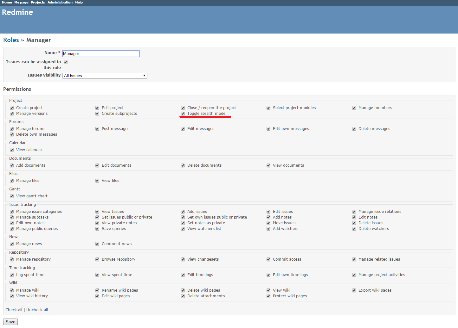
Task: Focus the role Name input field
Action: pyautogui.click(x=101, y=53)
